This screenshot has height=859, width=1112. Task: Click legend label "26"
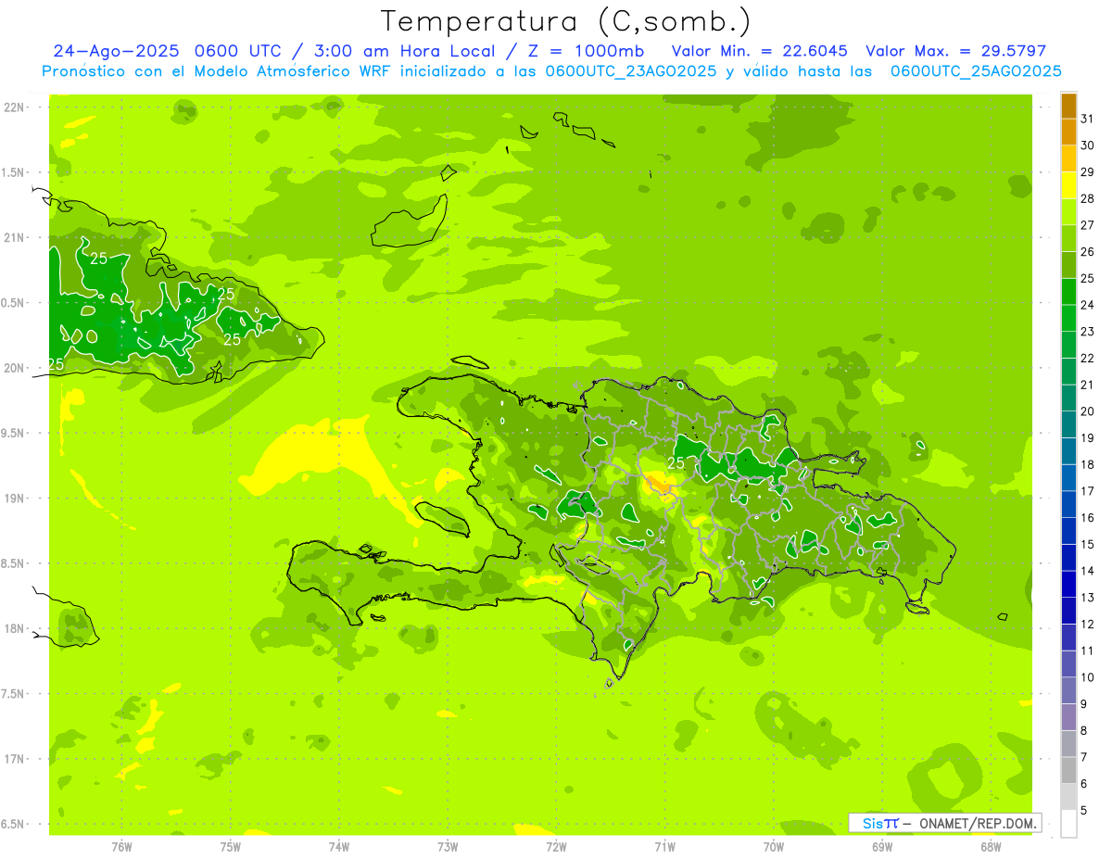pos(1088,251)
